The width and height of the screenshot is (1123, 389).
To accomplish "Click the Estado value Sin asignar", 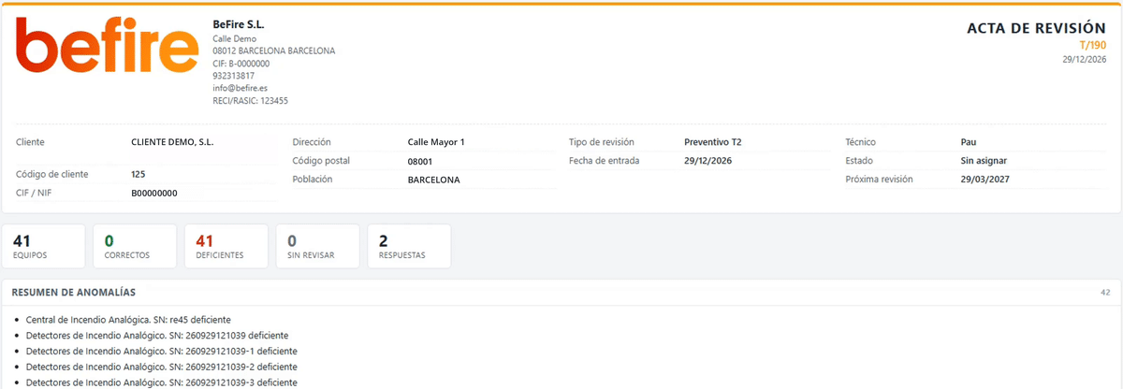I will click(984, 161).
